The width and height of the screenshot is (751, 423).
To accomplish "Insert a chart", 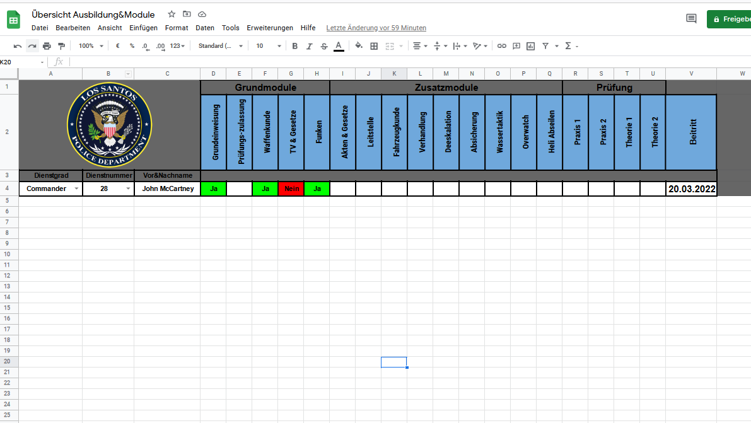I will point(530,46).
